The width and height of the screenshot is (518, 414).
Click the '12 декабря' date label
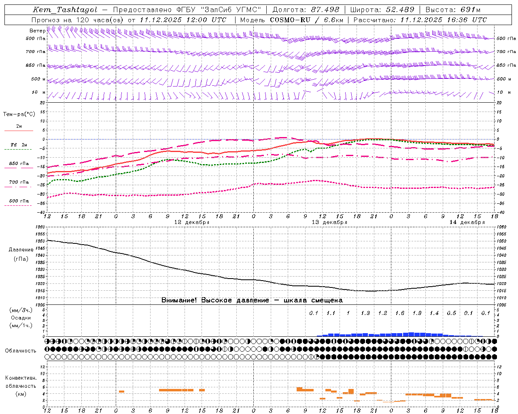pos(192,222)
